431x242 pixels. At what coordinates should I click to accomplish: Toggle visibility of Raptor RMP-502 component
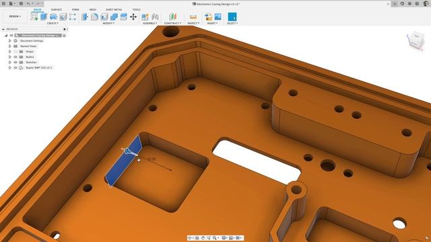(15, 67)
